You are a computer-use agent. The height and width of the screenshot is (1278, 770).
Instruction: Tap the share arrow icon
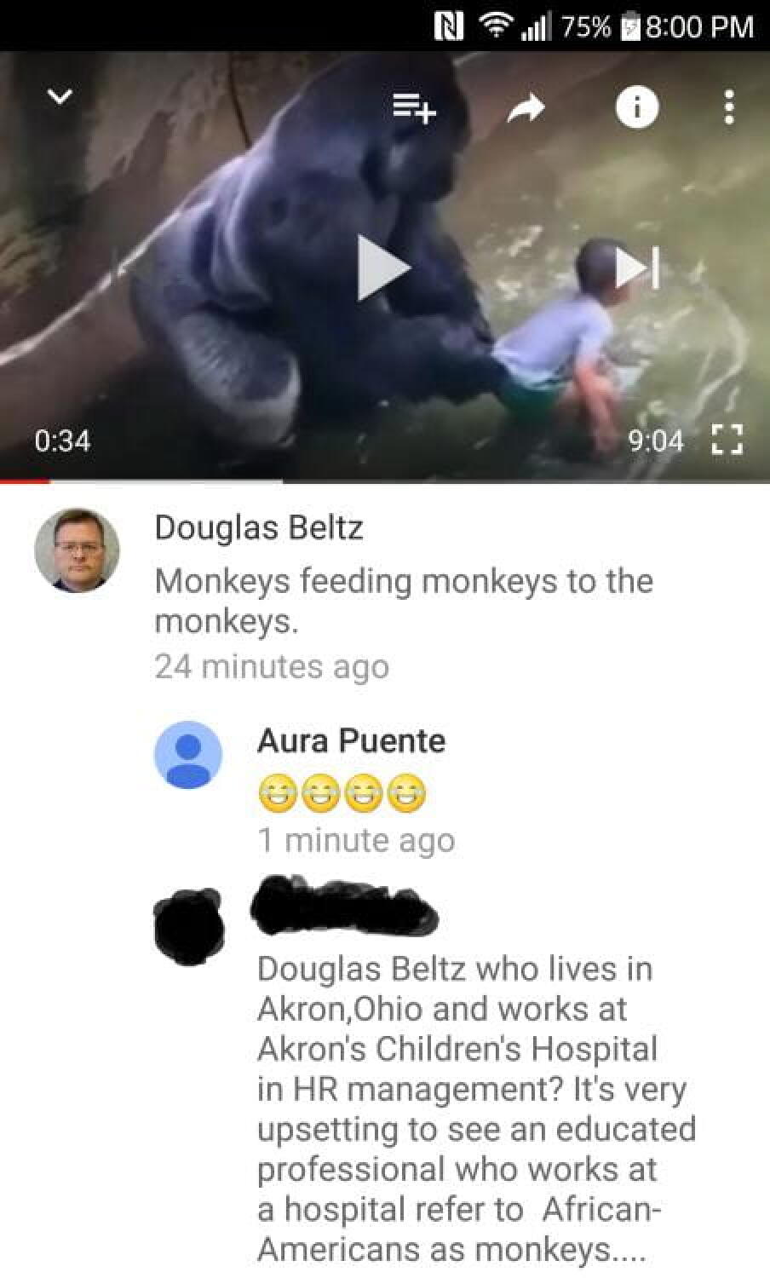click(526, 107)
